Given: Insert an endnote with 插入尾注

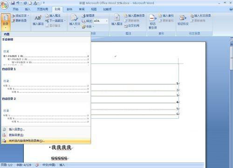Looking at the screenshot, I should 53,15.
